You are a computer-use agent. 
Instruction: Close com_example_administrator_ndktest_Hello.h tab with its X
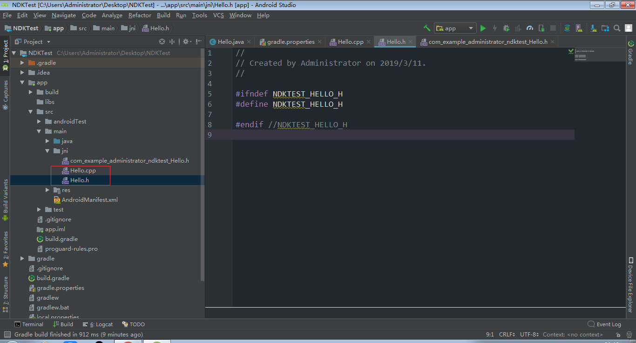point(553,41)
